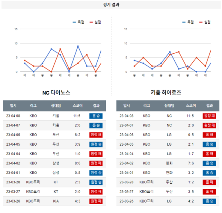Select 두산 opponent in 키움 23-03-27 row
The width and height of the screenshot is (222, 213).
coord(169,192)
